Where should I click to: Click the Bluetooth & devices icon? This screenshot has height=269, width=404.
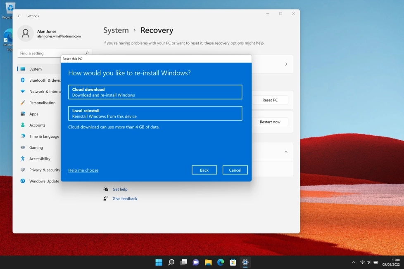(x=23, y=80)
